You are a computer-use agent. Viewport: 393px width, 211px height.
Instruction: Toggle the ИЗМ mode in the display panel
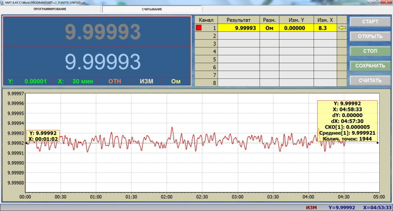(146, 82)
